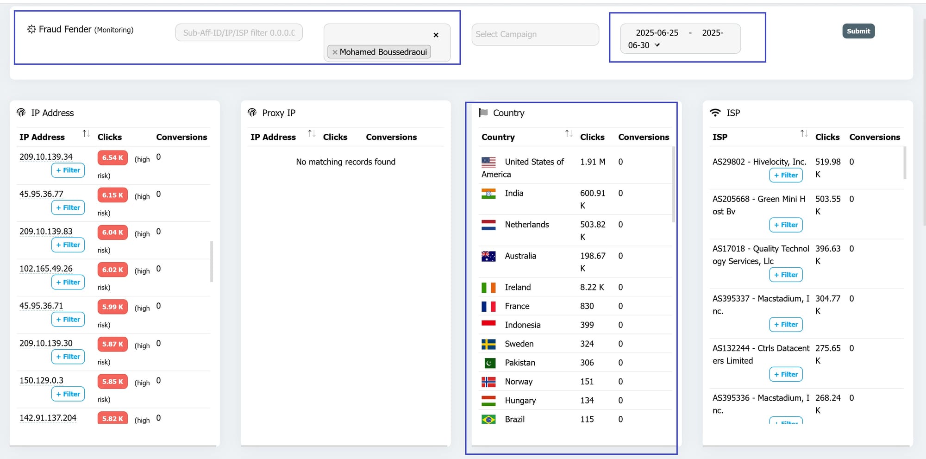This screenshot has height=459, width=926.
Task: Sort Proxy IP address column arrows
Action: click(312, 134)
